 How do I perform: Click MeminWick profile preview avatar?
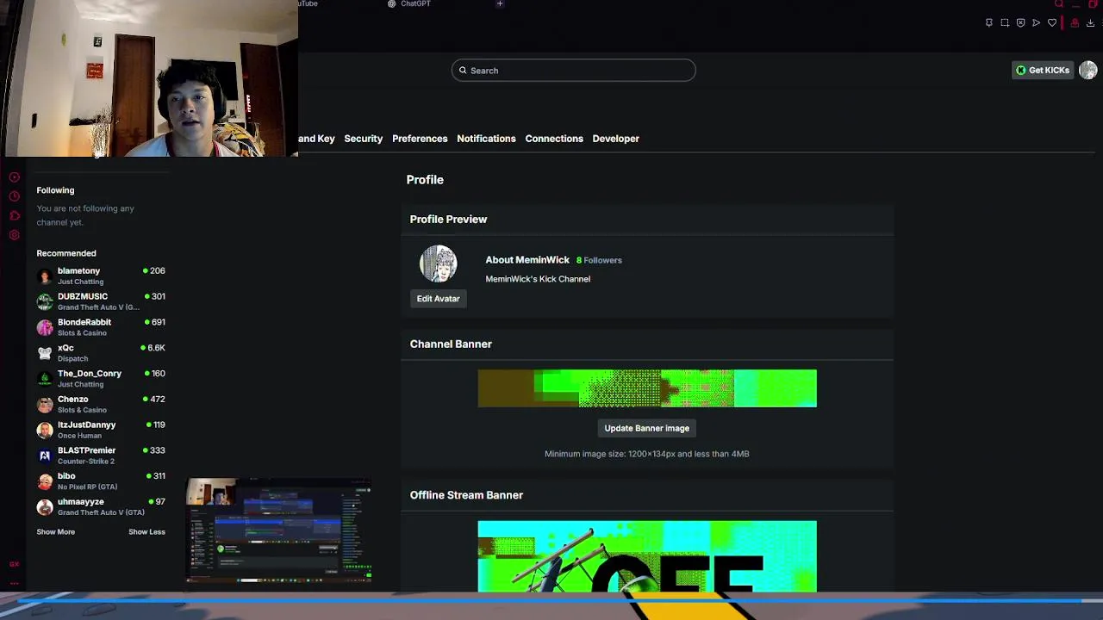pyautogui.click(x=438, y=264)
